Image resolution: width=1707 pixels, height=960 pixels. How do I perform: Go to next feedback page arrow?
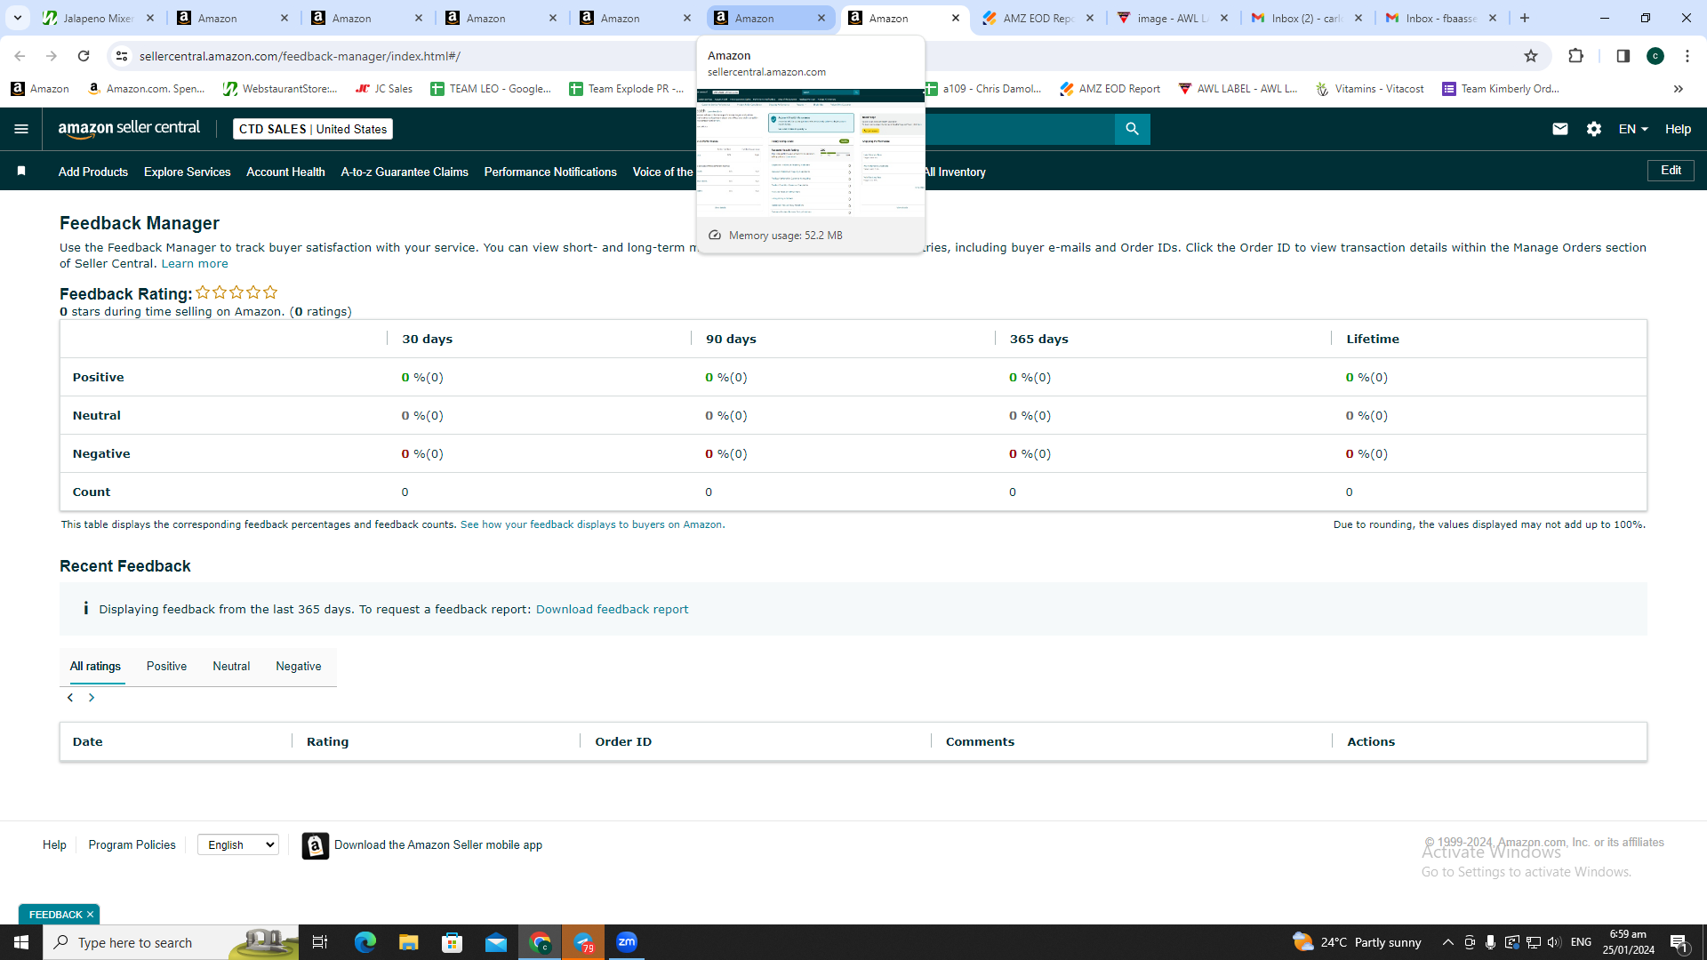click(92, 698)
